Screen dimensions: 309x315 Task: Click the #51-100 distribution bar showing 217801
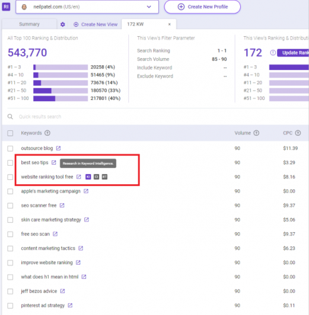(x=60, y=98)
